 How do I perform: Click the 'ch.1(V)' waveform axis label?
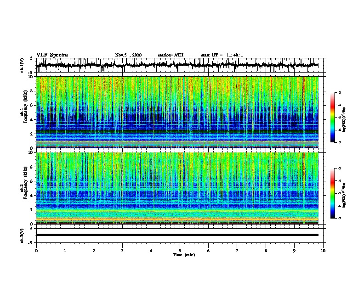[x=22, y=65]
